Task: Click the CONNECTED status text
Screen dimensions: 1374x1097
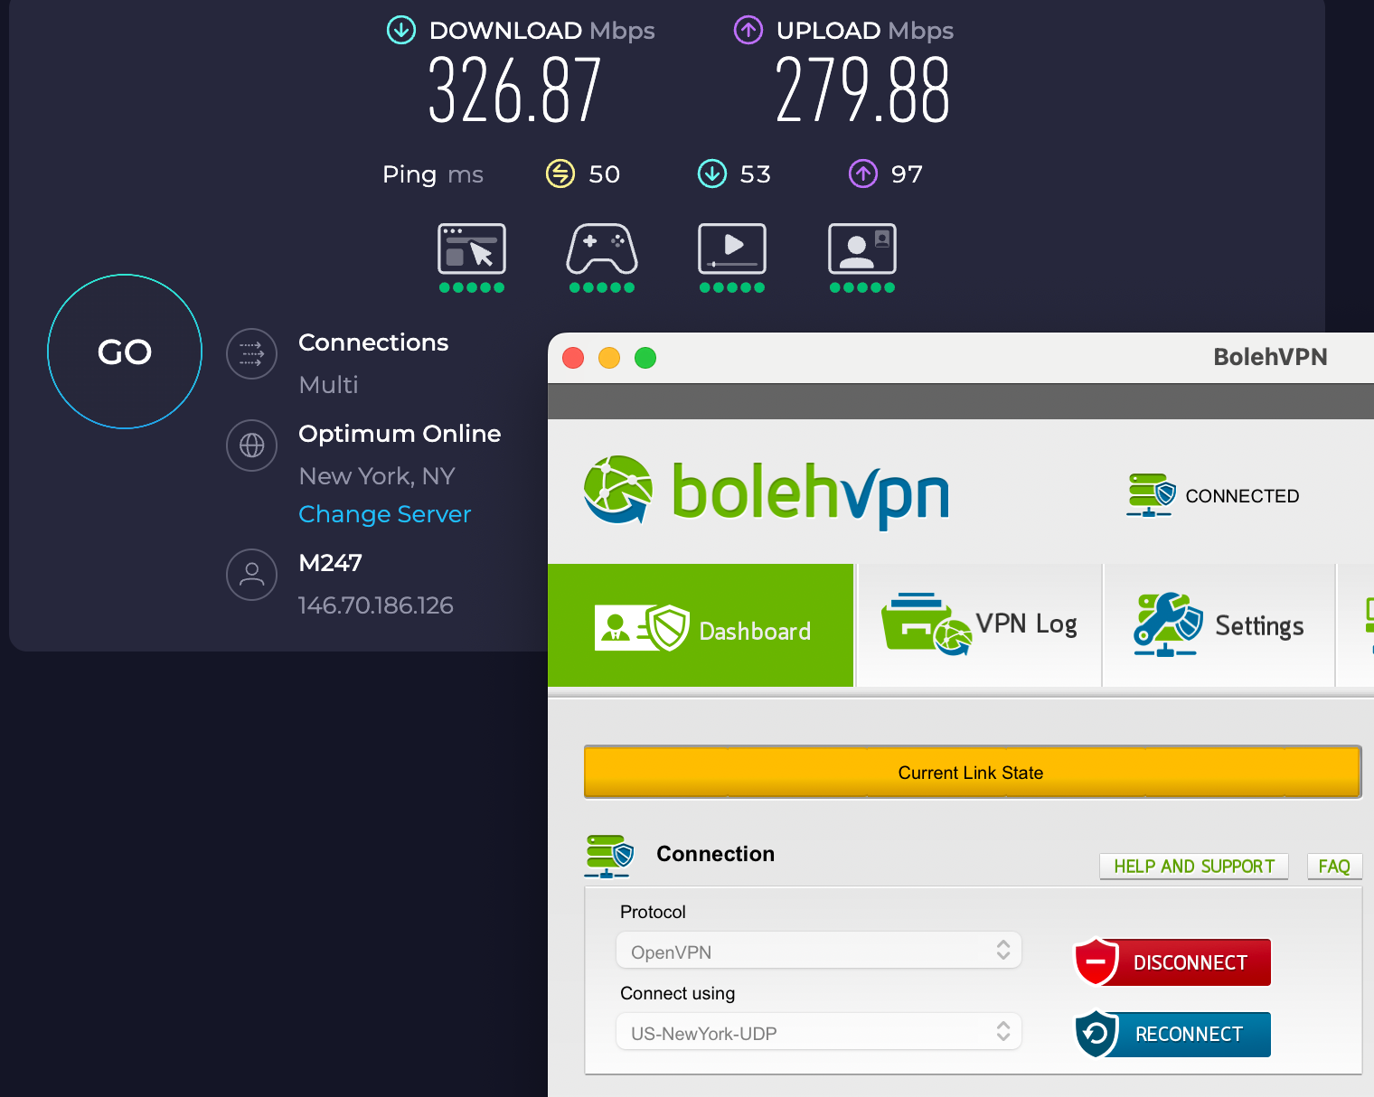Action: pyautogui.click(x=1242, y=496)
